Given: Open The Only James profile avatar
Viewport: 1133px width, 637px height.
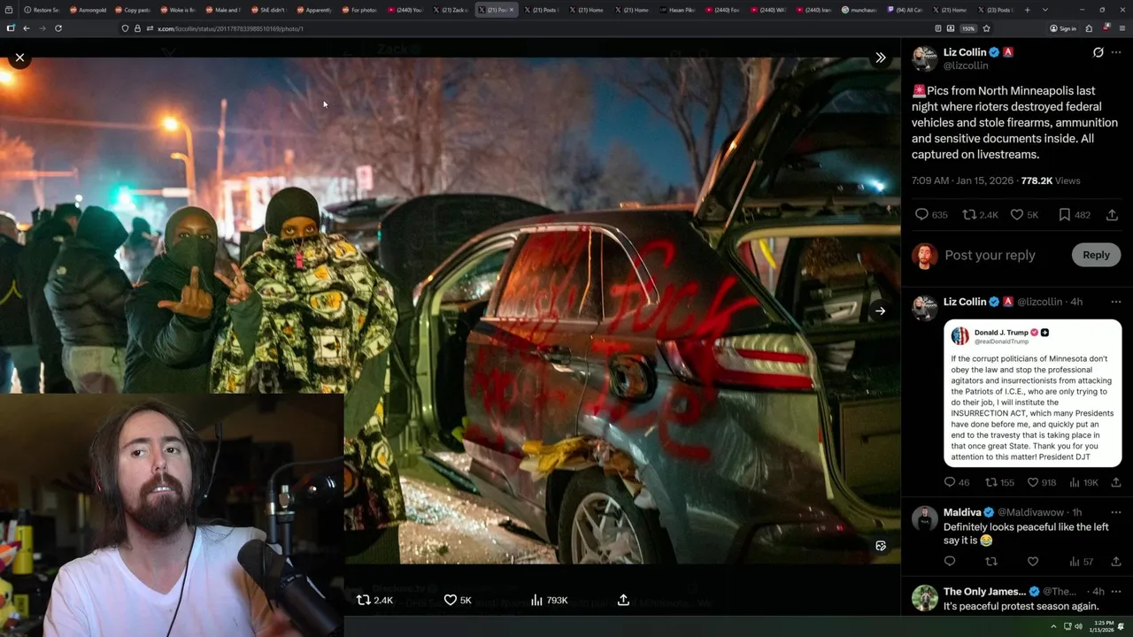Looking at the screenshot, I should click(924, 598).
